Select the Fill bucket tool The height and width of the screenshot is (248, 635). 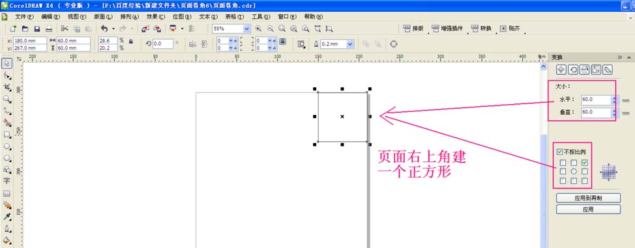(x=7, y=241)
